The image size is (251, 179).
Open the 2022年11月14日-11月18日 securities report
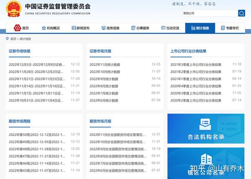[37, 86]
